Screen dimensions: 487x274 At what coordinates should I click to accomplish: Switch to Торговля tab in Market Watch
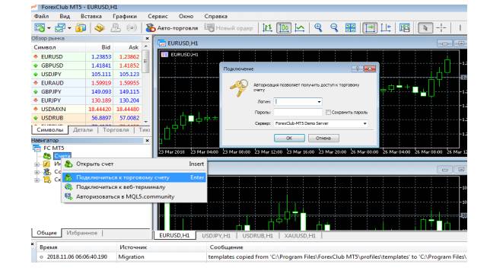tap(116, 130)
